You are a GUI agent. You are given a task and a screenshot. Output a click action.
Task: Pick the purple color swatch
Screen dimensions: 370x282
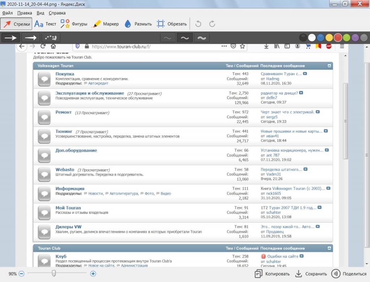[355, 38]
